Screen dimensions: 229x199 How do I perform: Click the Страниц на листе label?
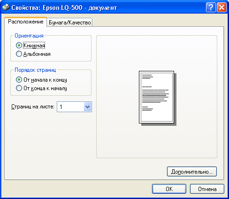click(x=33, y=107)
